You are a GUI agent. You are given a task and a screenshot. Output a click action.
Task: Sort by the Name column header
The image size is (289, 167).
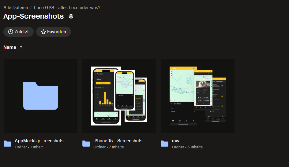(10, 47)
